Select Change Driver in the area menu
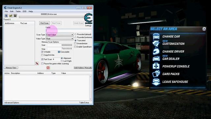The width and height of the screenshot is (211, 119). tap(173, 52)
